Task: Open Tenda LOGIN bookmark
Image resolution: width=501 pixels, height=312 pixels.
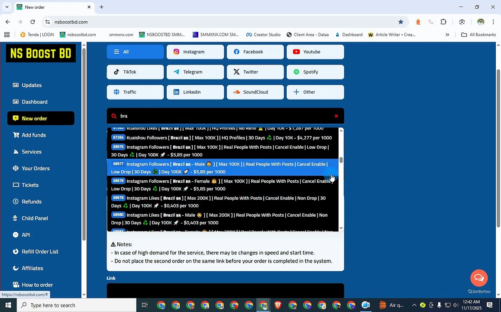Action: [37, 35]
